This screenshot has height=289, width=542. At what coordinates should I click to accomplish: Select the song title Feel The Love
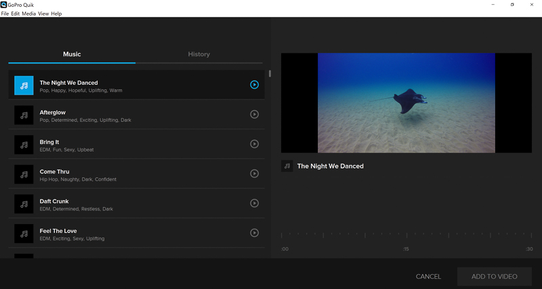(x=58, y=231)
